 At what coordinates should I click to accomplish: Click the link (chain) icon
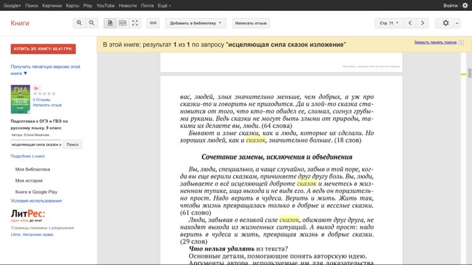coord(153,23)
